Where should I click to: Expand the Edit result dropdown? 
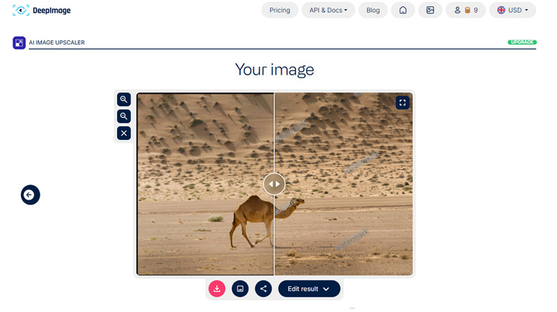309,289
